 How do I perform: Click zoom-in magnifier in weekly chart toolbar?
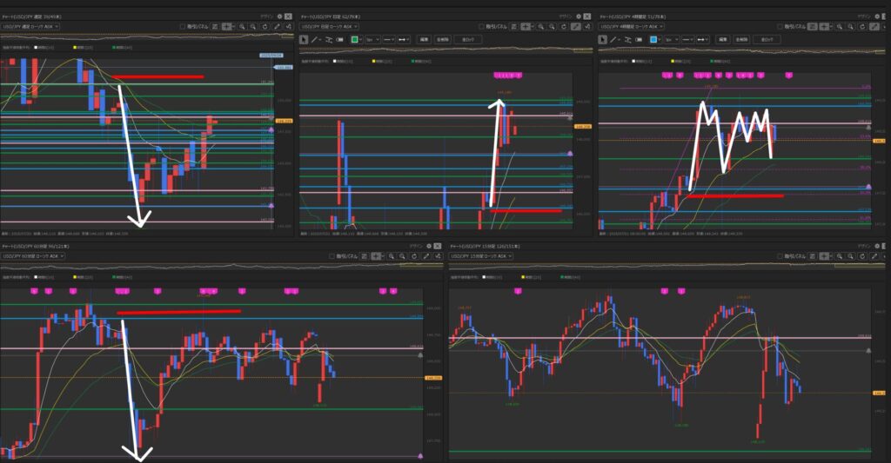pyautogui.click(x=242, y=27)
